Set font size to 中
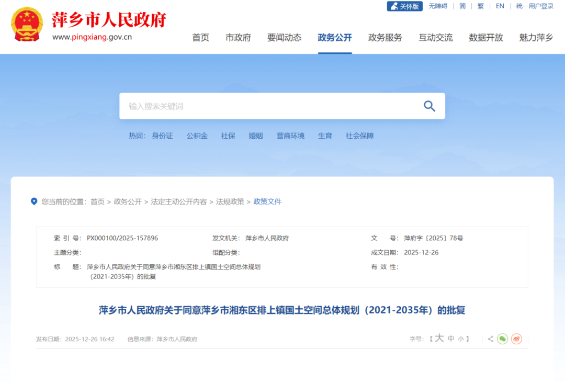 click(451, 339)
